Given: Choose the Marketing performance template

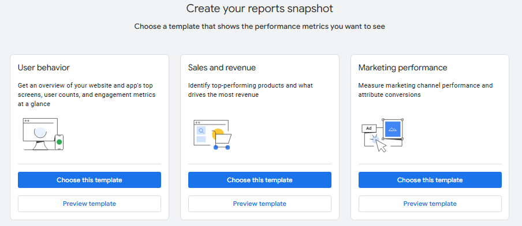Looking at the screenshot, I should point(430,180).
